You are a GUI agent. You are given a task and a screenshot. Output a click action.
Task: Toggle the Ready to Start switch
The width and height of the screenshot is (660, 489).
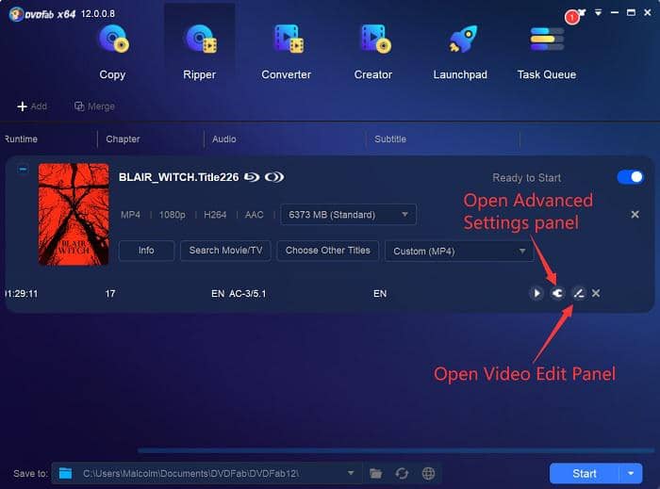coord(630,177)
